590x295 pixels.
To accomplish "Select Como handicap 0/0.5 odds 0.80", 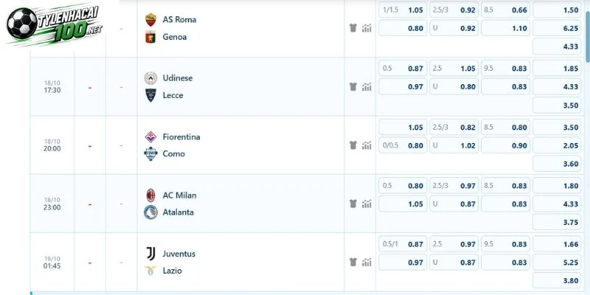I will (403, 145).
